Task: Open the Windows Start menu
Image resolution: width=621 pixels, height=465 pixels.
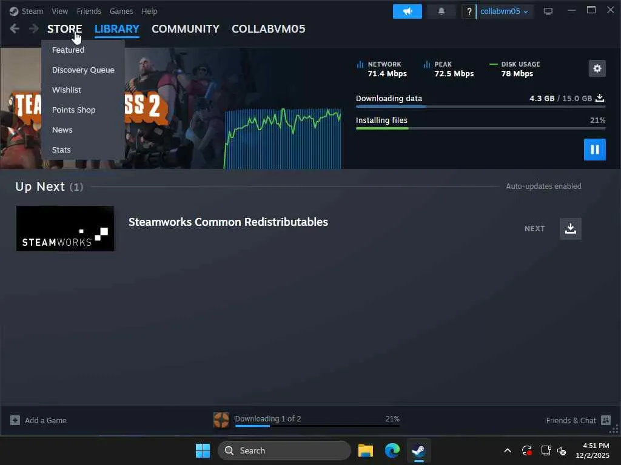Action: pyautogui.click(x=203, y=450)
